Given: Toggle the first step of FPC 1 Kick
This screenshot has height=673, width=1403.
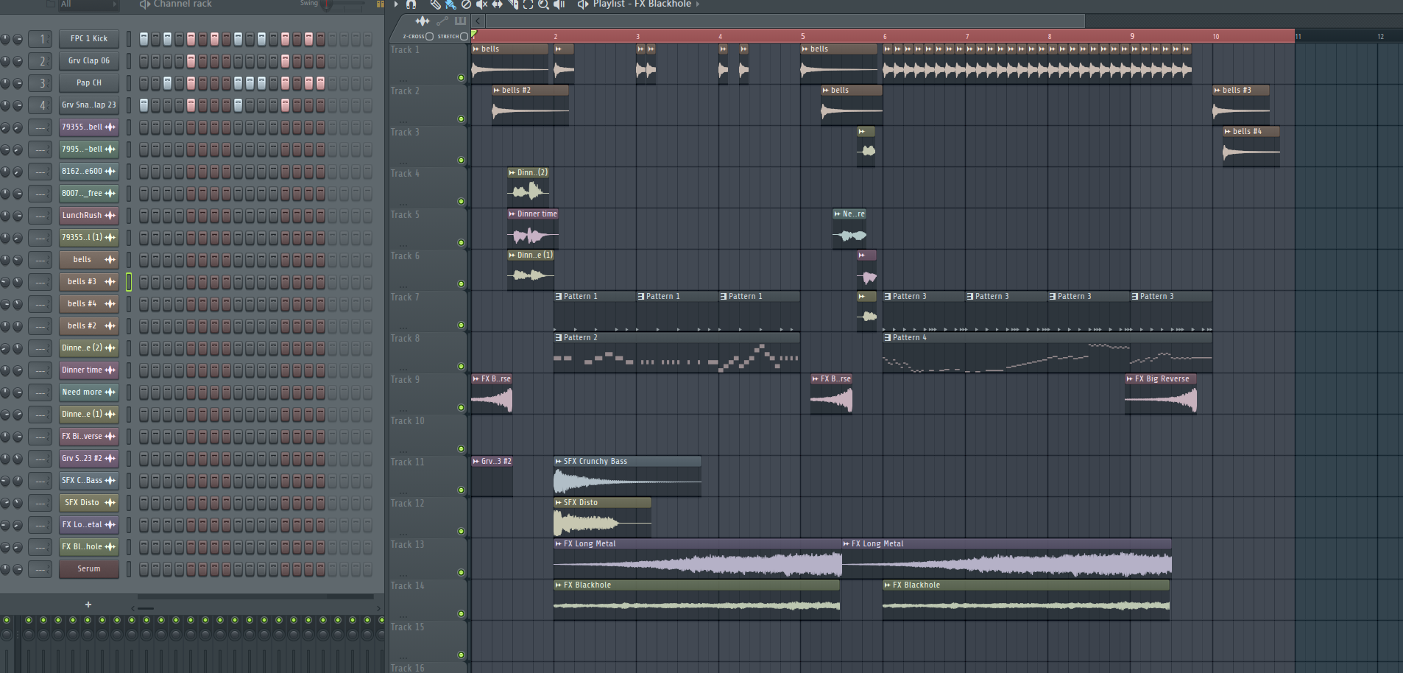Looking at the screenshot, I should click(x=144, y=39).
